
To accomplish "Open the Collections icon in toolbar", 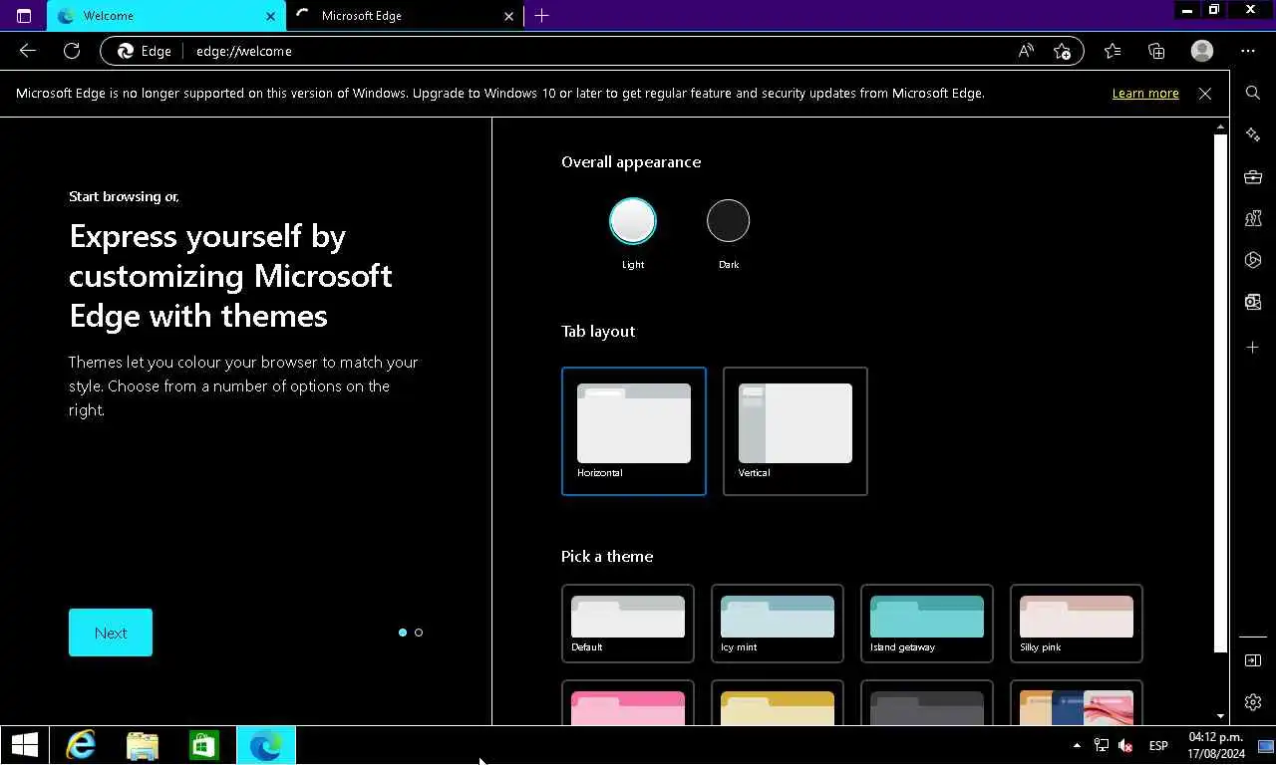I will pyautogui.click(x=1156, y=51).
